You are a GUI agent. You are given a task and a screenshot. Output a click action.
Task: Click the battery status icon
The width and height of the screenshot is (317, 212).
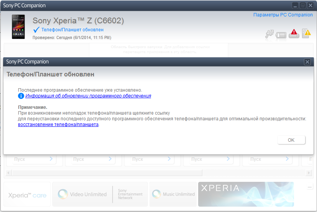tap(281, 35)
